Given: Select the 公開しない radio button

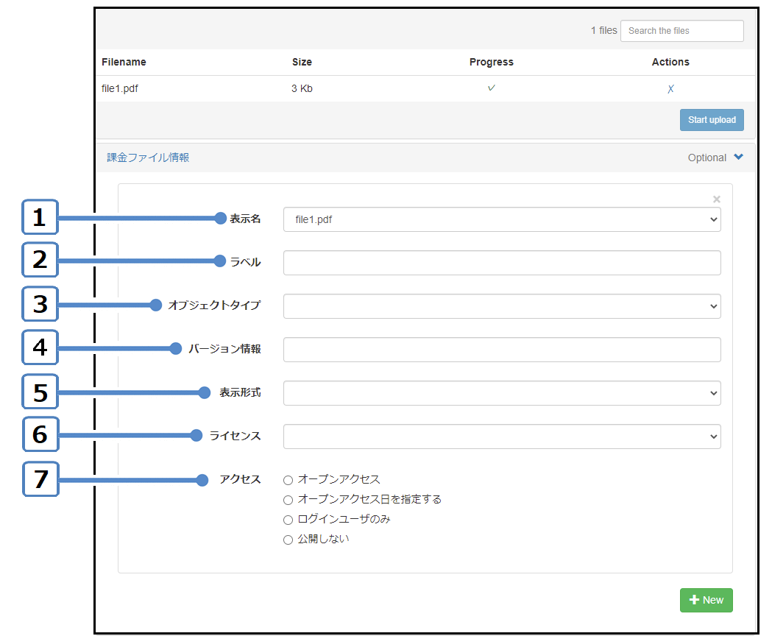Looking at the screenshot, I should (x=288, y=540).
